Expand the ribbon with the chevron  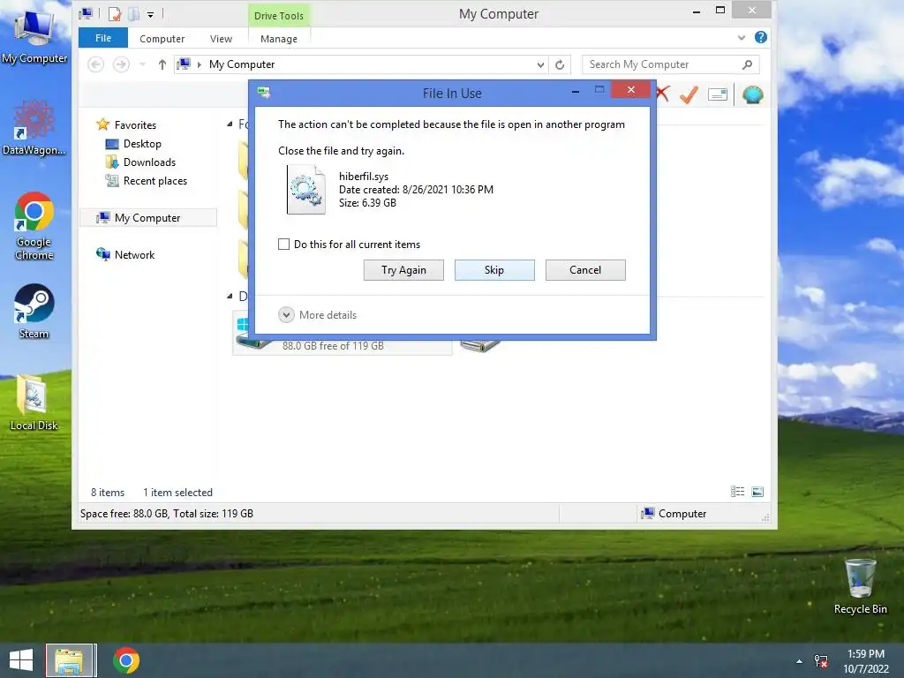(x=742, y=37)
